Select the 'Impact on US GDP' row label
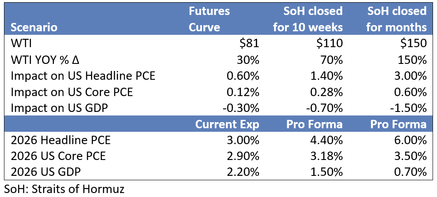 (61, 108)
